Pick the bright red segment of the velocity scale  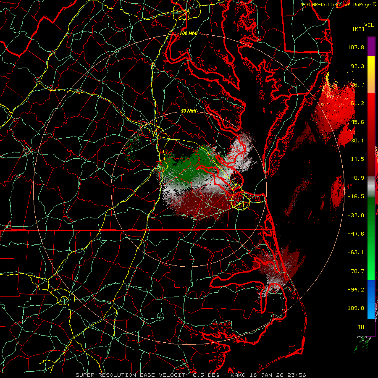pos(371,135)
